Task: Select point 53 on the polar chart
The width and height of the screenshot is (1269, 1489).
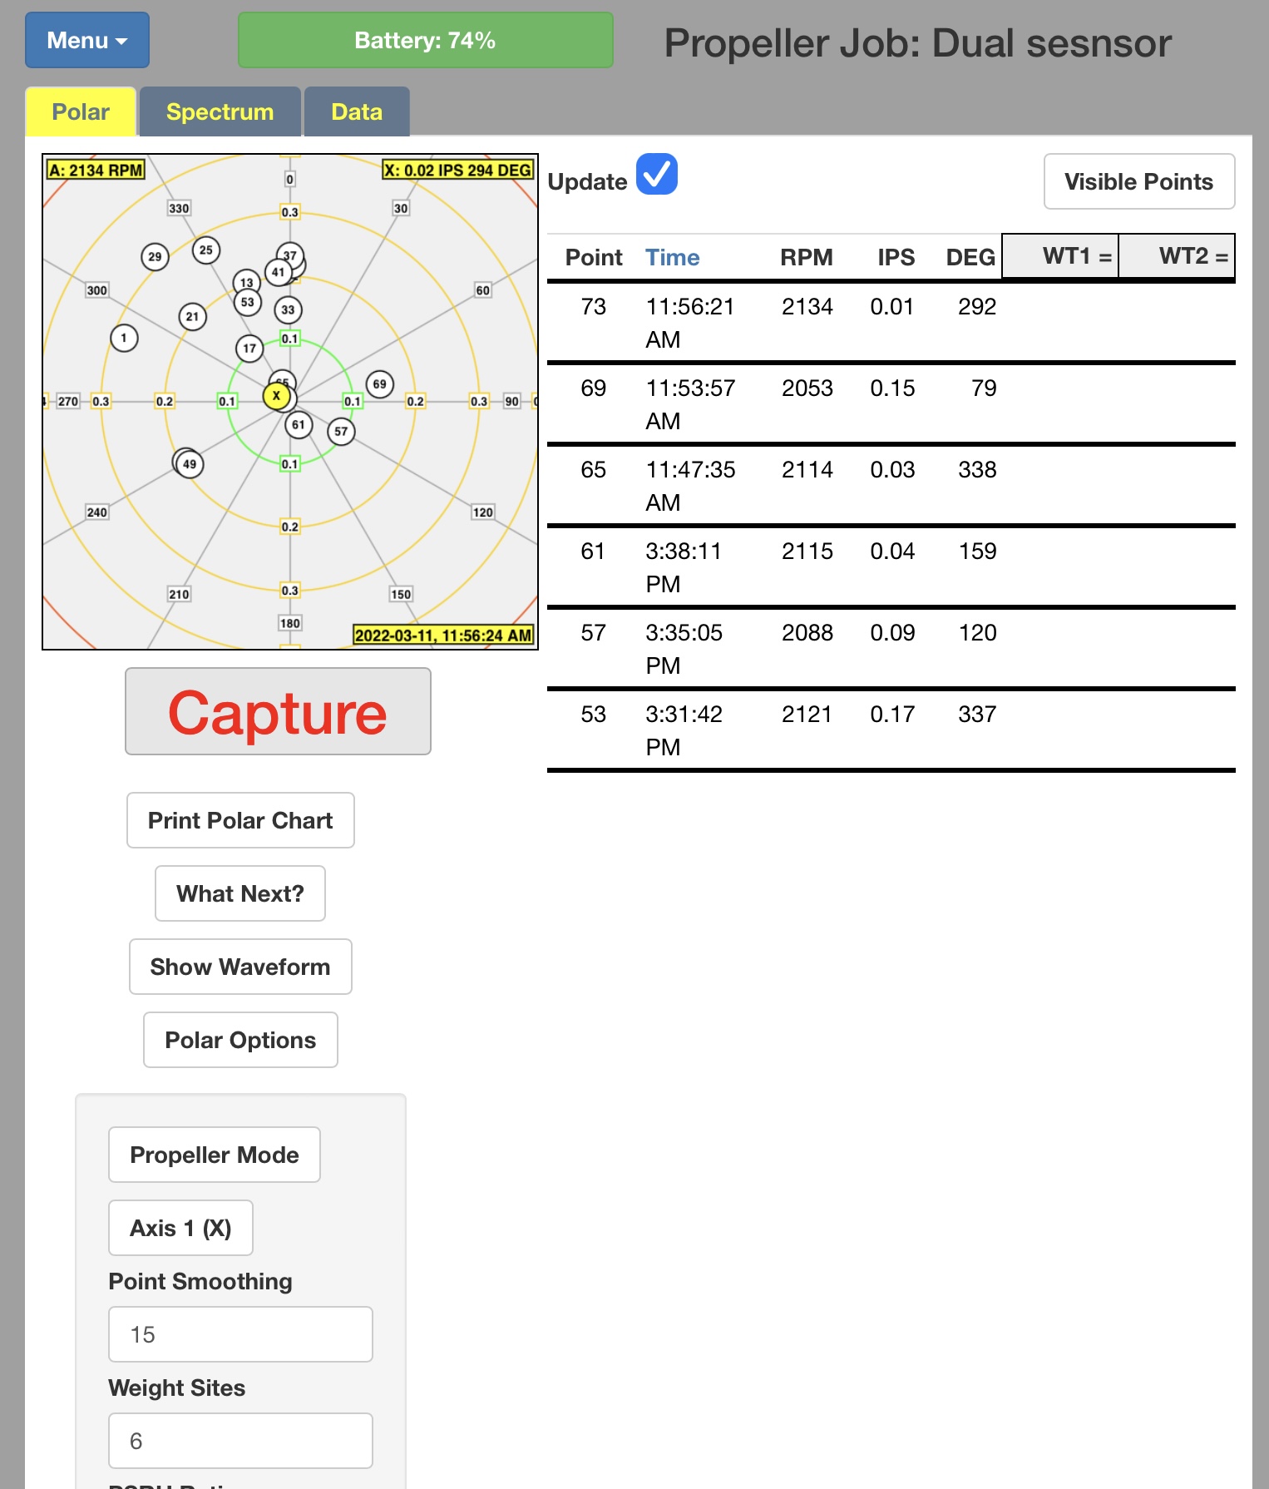Action: (248, 302)
